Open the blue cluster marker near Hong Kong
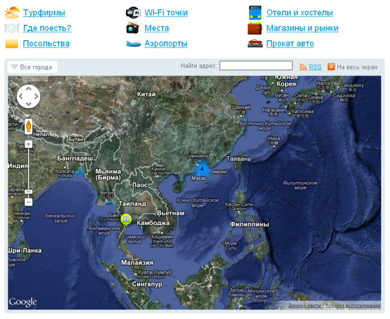This screenshot has width=390, height=319. click(x=202, y=169)
